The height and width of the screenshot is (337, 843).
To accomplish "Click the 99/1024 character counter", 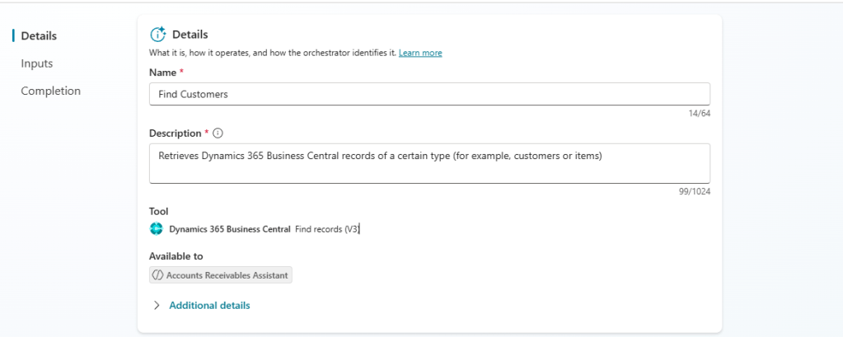I will 693,191.
